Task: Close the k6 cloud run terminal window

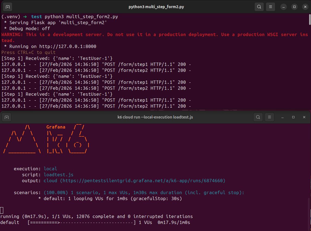Action: (304, 117)
